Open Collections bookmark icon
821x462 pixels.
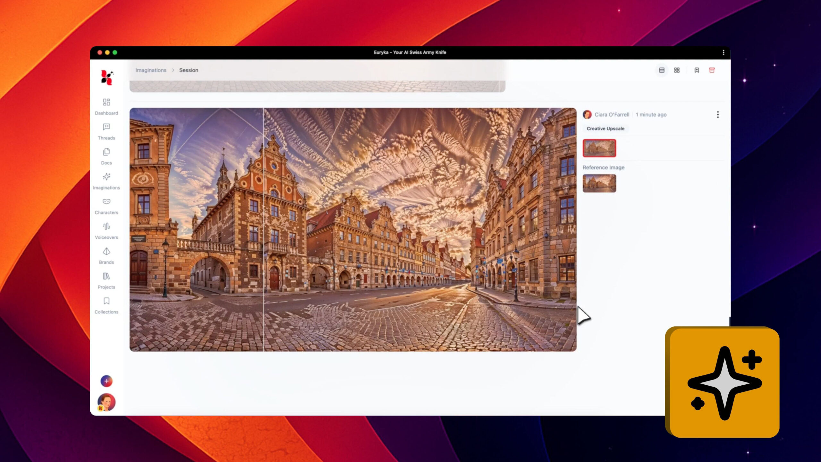[x=106, y=301]
